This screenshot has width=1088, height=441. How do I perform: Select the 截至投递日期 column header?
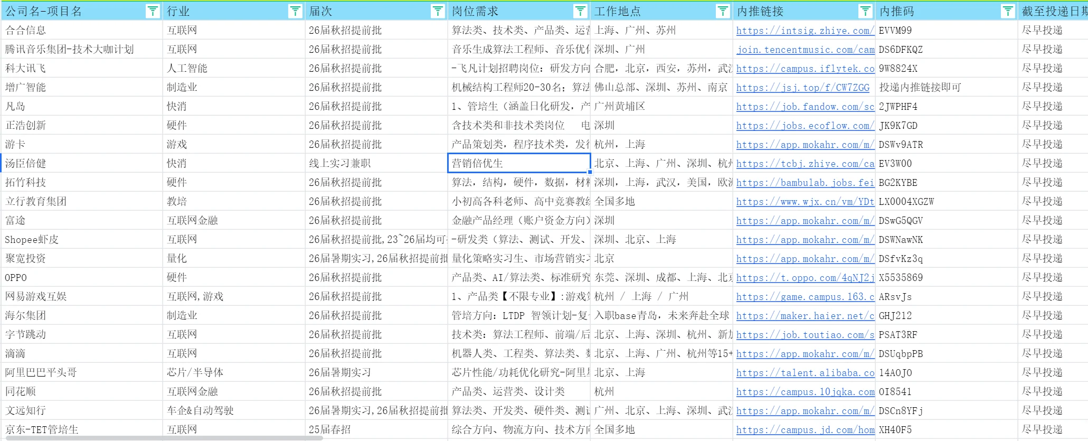pyautogui.click(x=1053, y=11)
